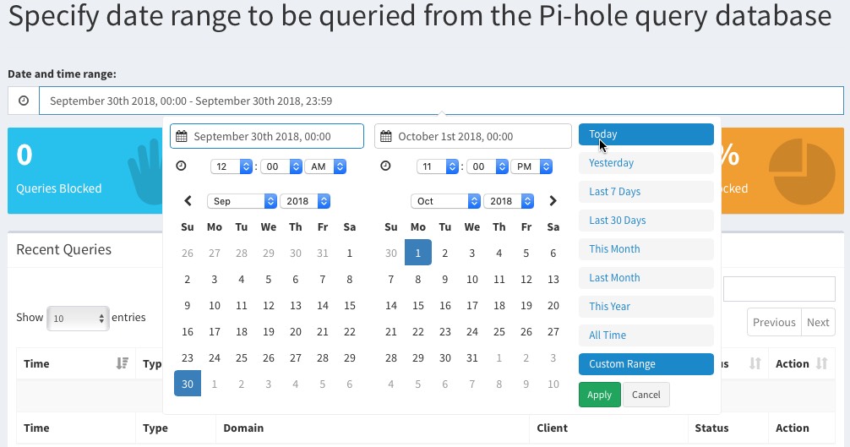Image resolution: width=850 pixels, height=447 pixels.
Task: Pick September 1 in left calendar
Action: (x=350, y=253)
